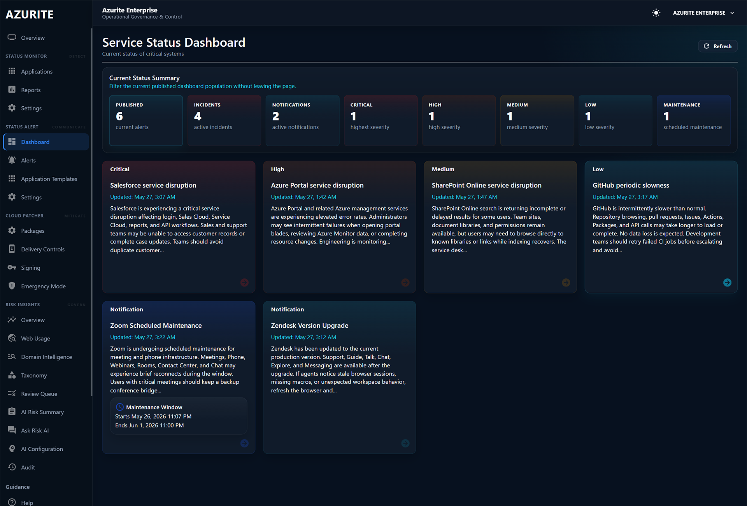
Task: Toggle light/dark theme sun icon
Action: pos(656,13)
